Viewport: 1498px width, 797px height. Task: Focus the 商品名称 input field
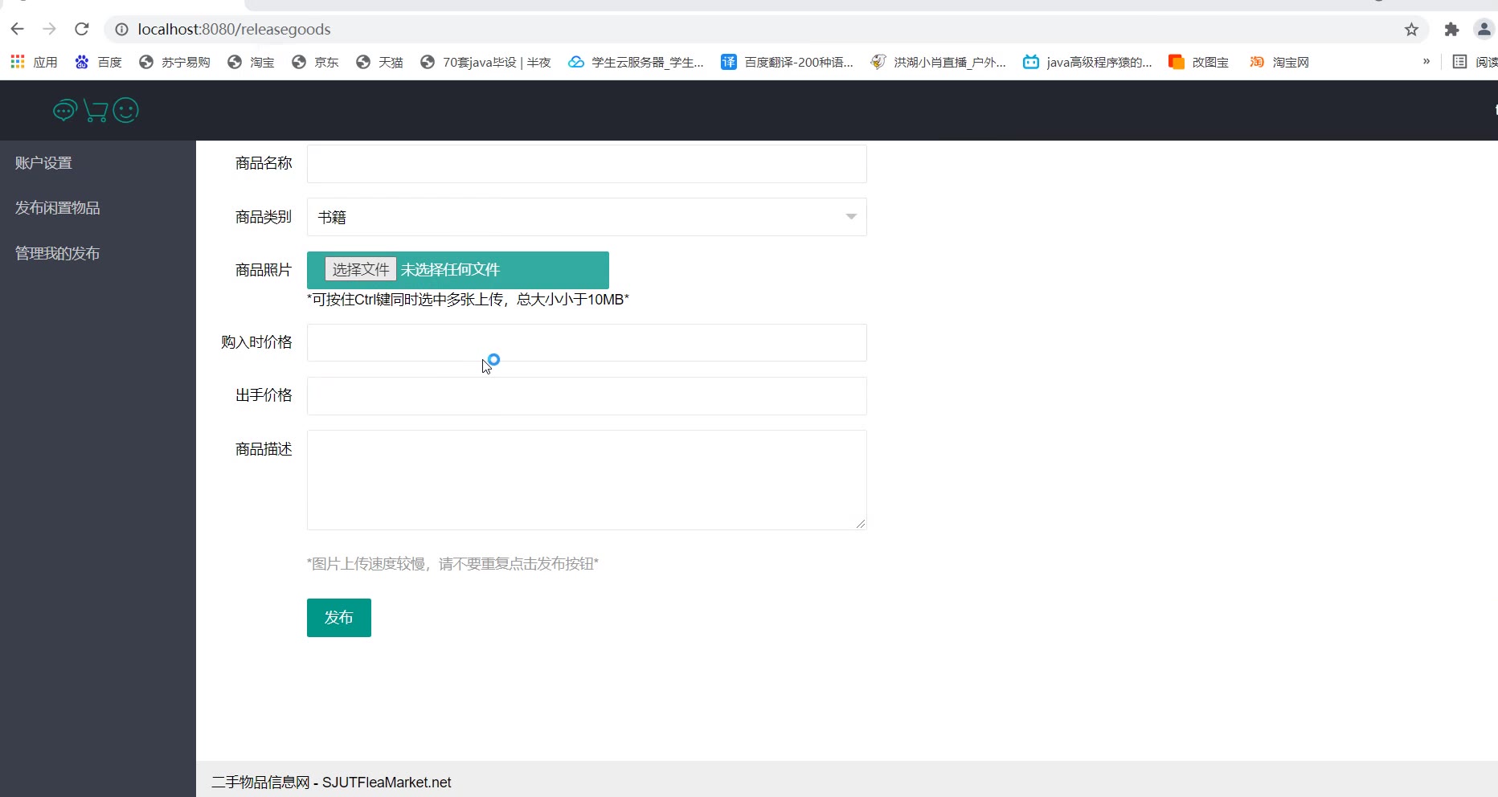(x=587, y=164)
